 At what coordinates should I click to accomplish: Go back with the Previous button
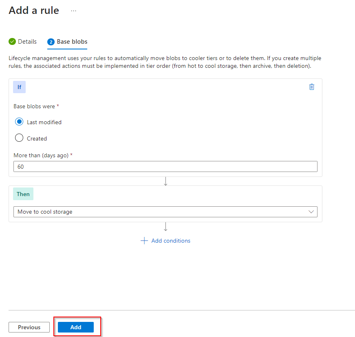point(29,327)
